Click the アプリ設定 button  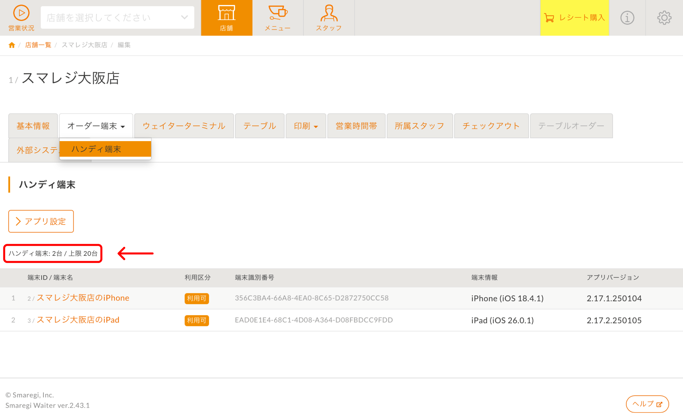41,221
